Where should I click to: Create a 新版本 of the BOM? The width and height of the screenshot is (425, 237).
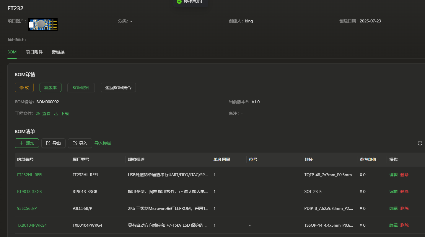(51, 87)
